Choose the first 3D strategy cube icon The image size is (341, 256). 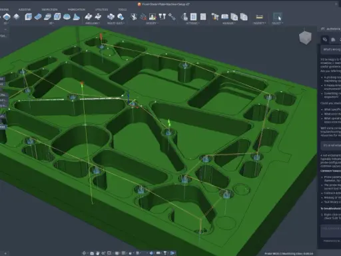(28, 17)
